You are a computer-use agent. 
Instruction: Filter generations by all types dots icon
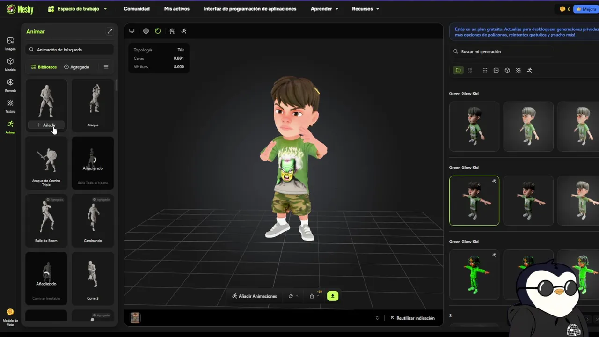(485, 70)
